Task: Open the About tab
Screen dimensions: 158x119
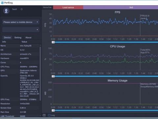Action: tap(28, 37)
